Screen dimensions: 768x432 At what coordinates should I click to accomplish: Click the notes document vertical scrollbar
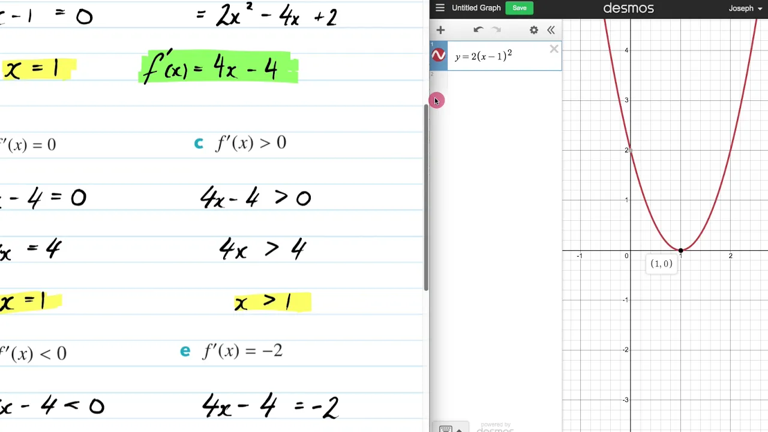click(426, 198)
